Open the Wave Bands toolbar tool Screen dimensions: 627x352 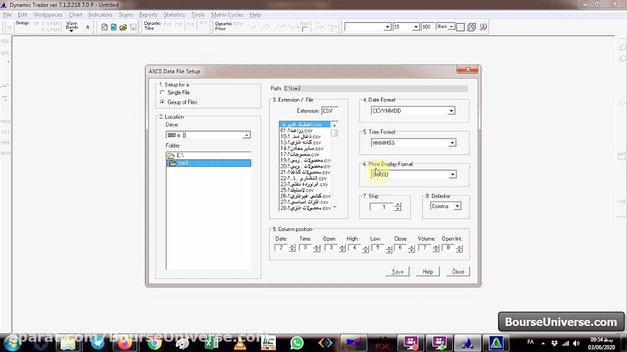tap(72, 26)
